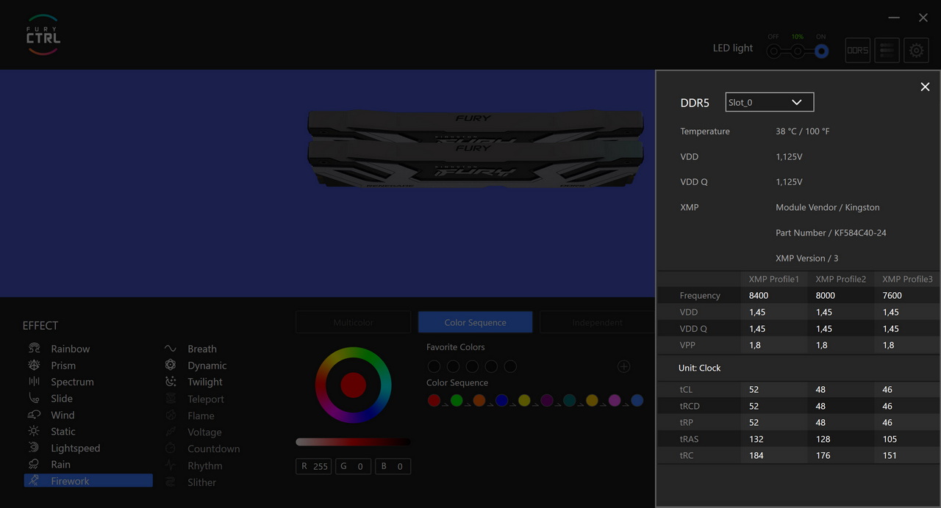Set LED light to ON
941x508 pixels.
822,51
